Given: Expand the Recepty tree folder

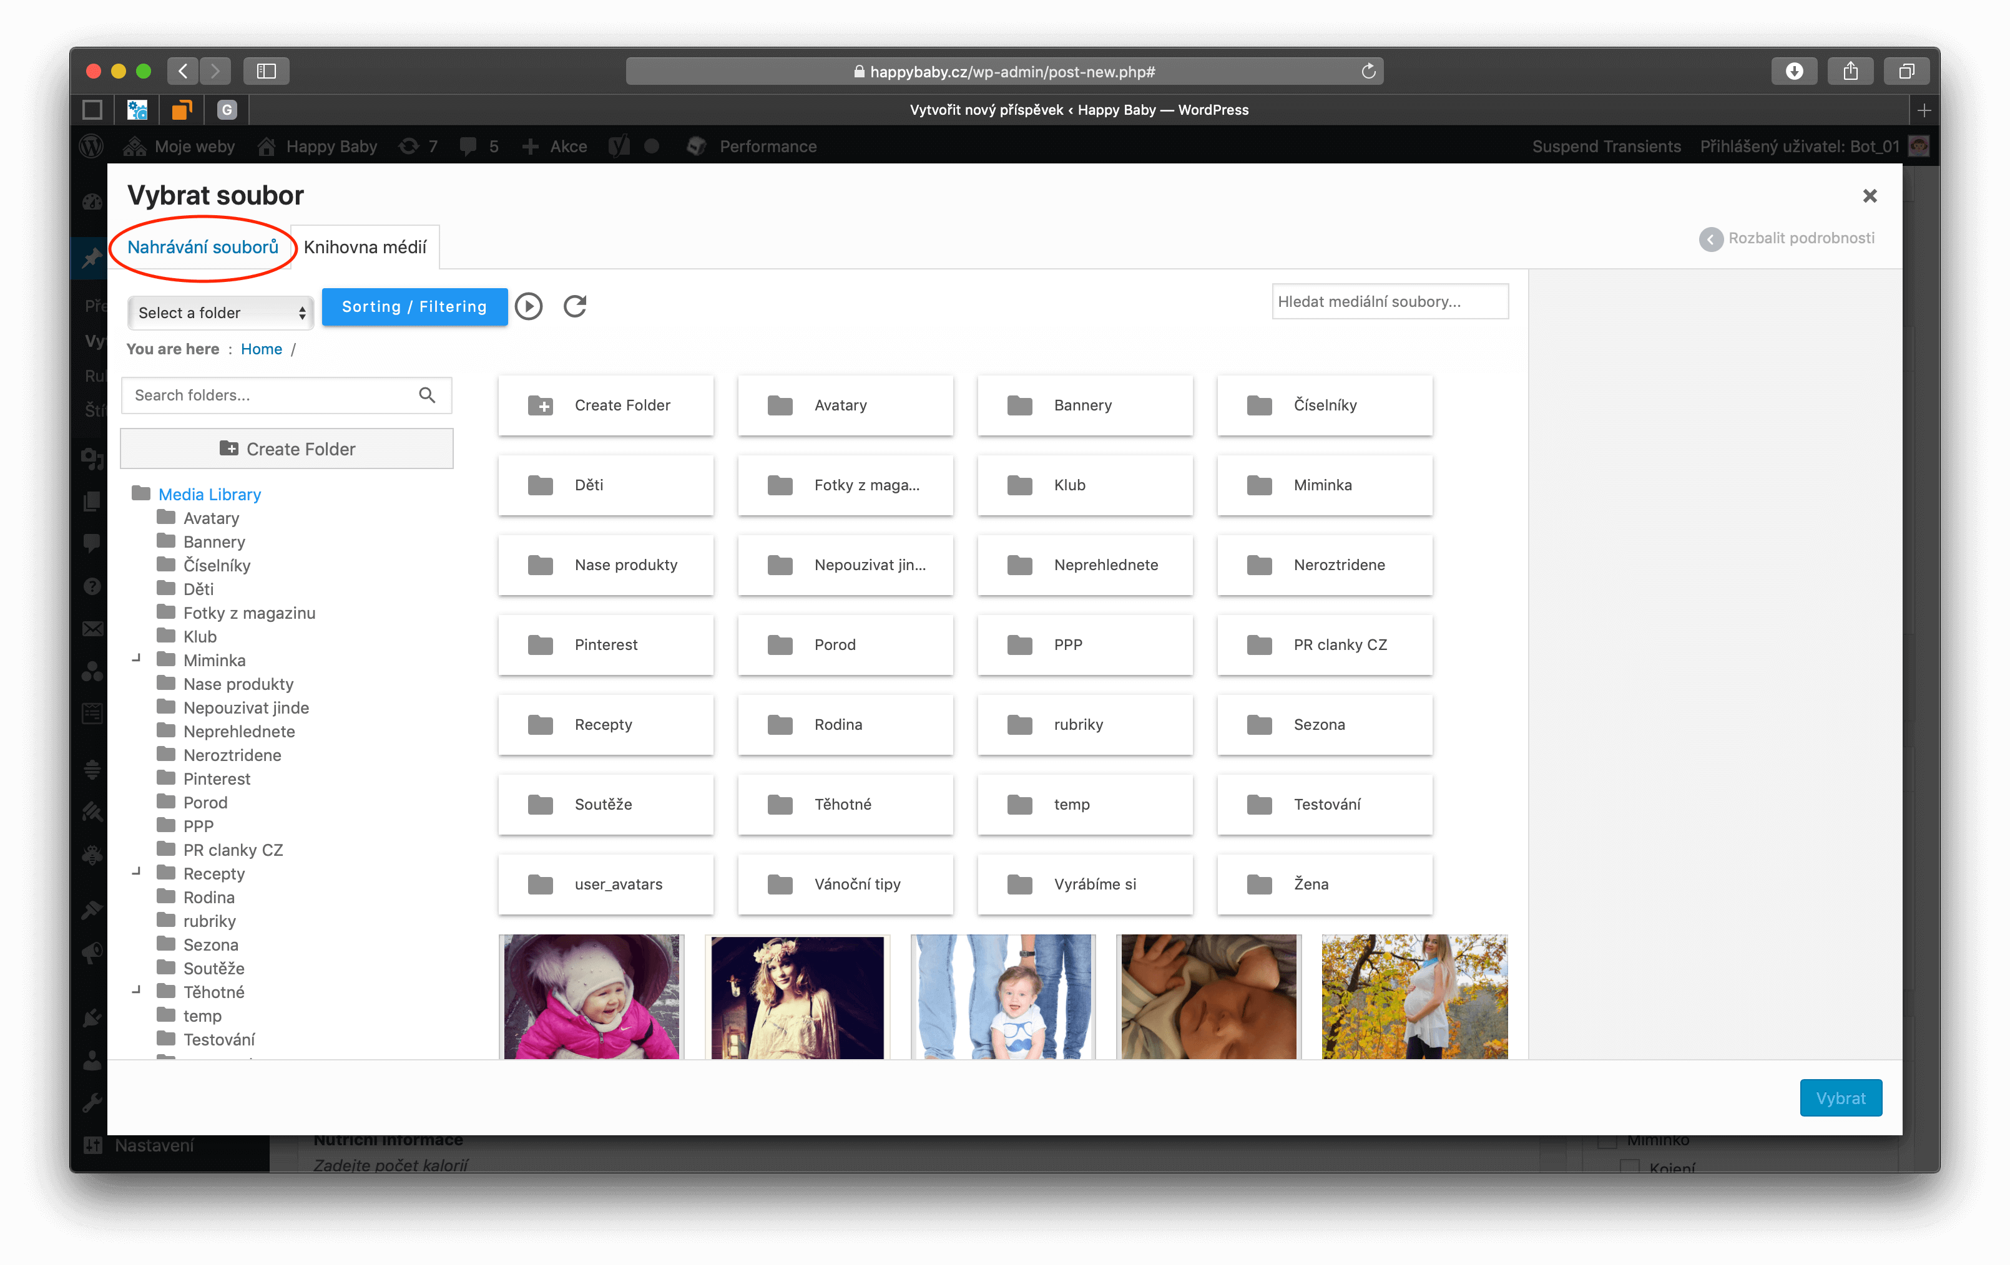Looking at the screenshot, I should 137,872.
